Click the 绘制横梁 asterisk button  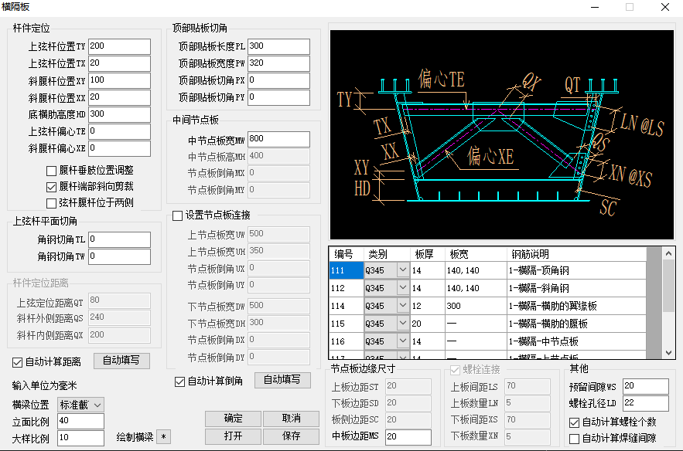pyautogui.click(x=163, y=436)
